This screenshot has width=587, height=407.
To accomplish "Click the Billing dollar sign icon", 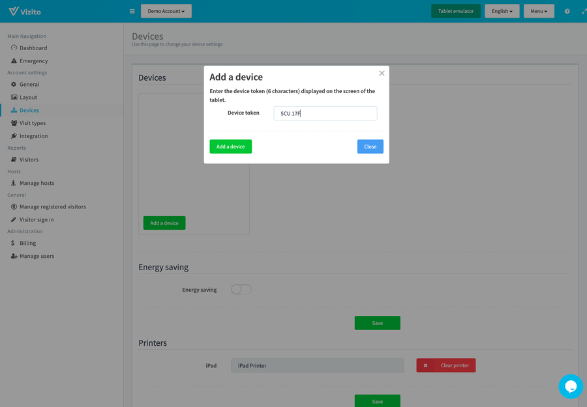I will tap(13, 243).
